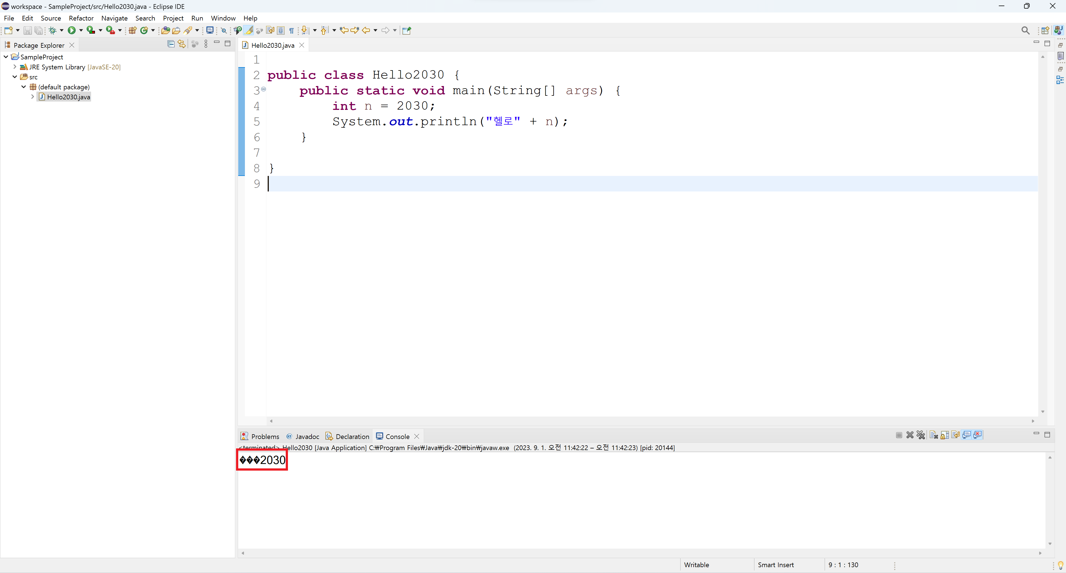
Task: Click the Open Type icon in the toolbar
Action: click(165, 30)
